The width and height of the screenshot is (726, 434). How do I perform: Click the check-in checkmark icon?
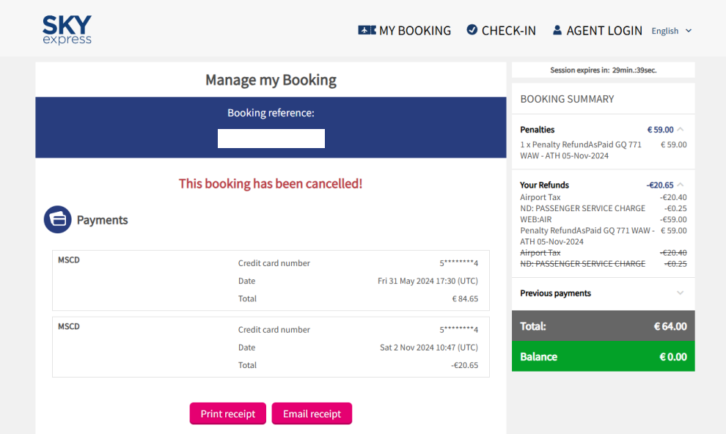point(472,30)
